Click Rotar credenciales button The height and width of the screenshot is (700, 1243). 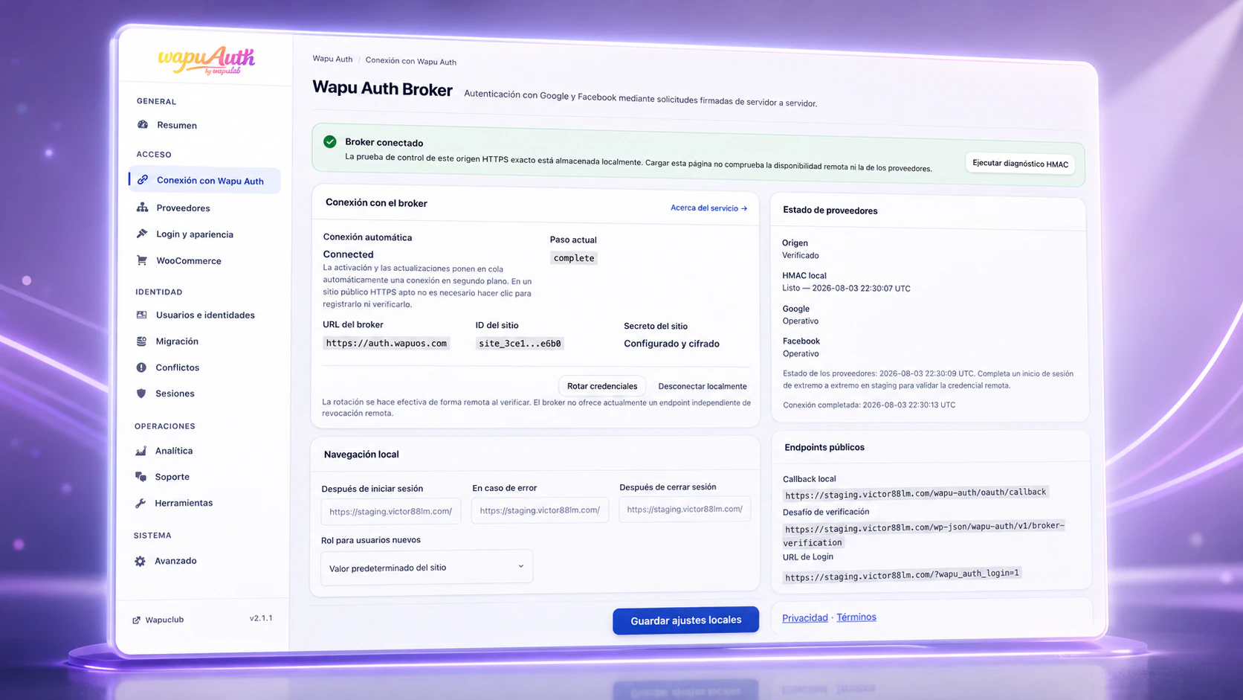tap(602, 386)
